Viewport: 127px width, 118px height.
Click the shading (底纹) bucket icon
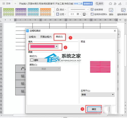point(58,9)
